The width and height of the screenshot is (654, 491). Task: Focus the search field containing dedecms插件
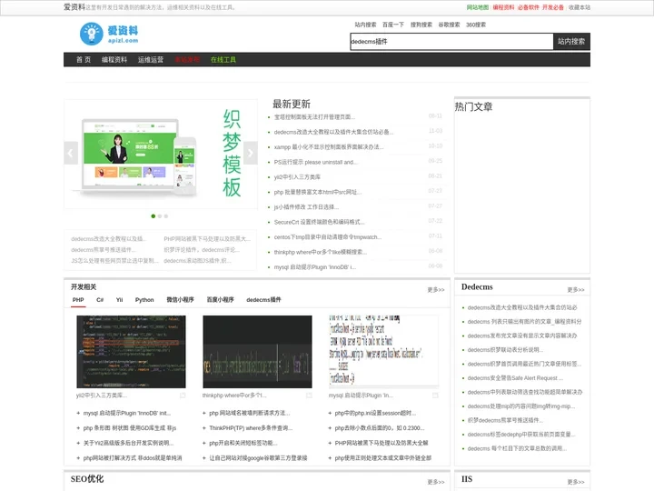[451, 41]
